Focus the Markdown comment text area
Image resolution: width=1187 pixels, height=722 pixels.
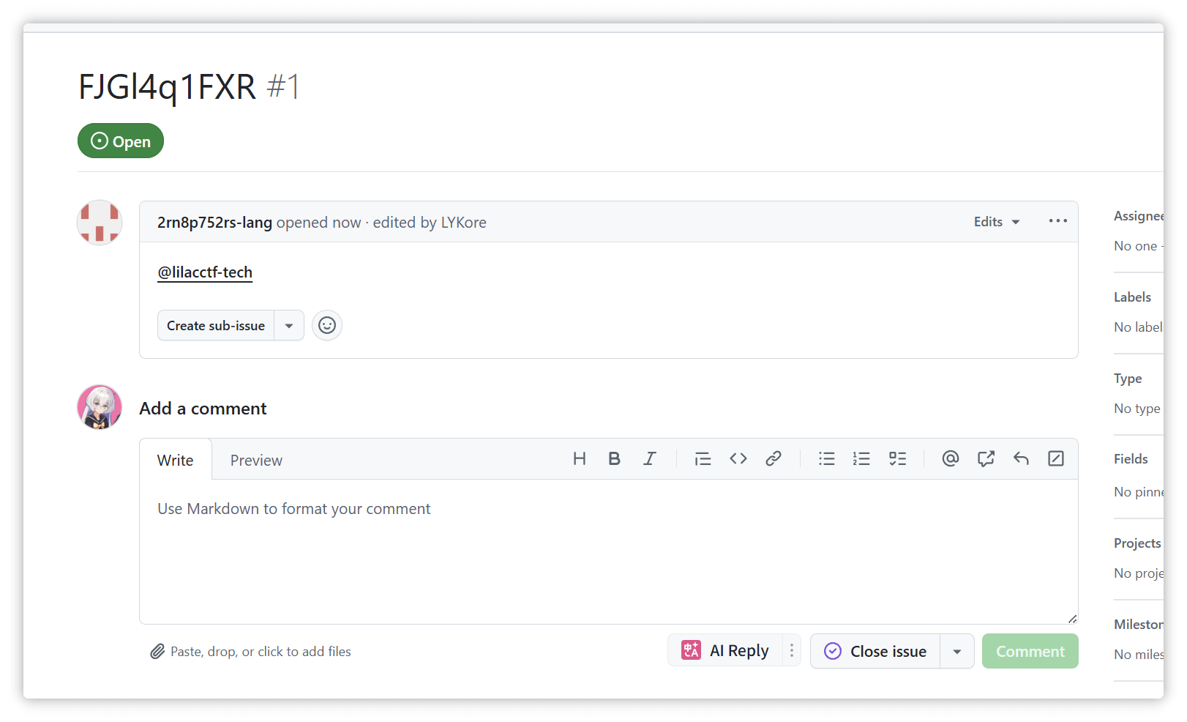[x=607, y=551]
